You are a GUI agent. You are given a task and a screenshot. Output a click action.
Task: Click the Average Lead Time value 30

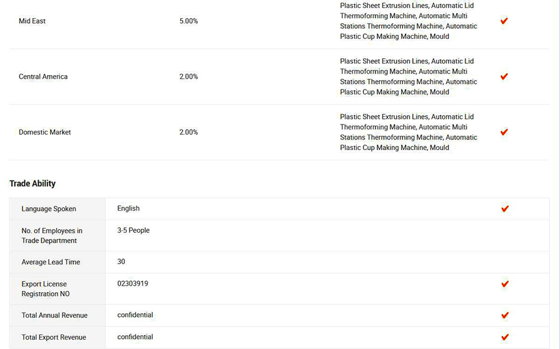pyautogui.click(x=121, y=261)
